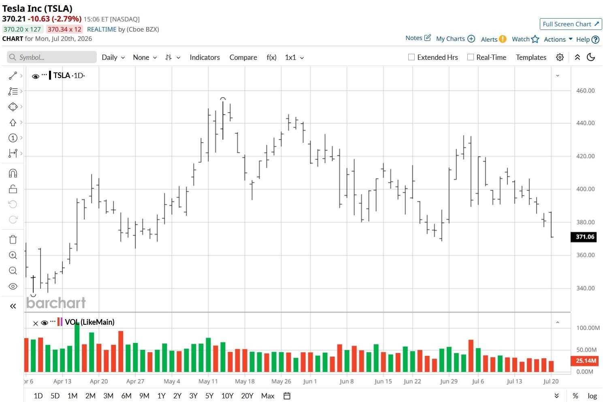Open the Help link
The width and height of the screenshot is (603, 402).
click(587, 40)
